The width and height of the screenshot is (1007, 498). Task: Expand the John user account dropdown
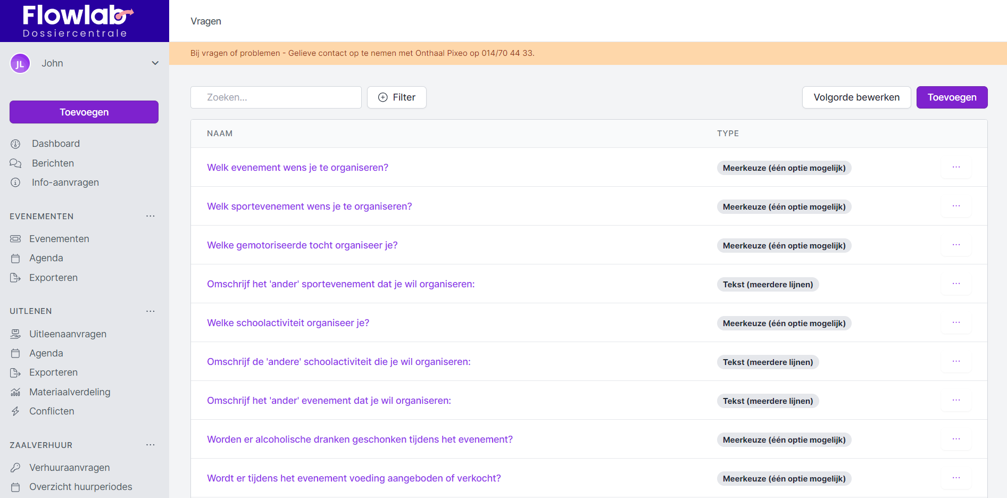tap(155, 63)
